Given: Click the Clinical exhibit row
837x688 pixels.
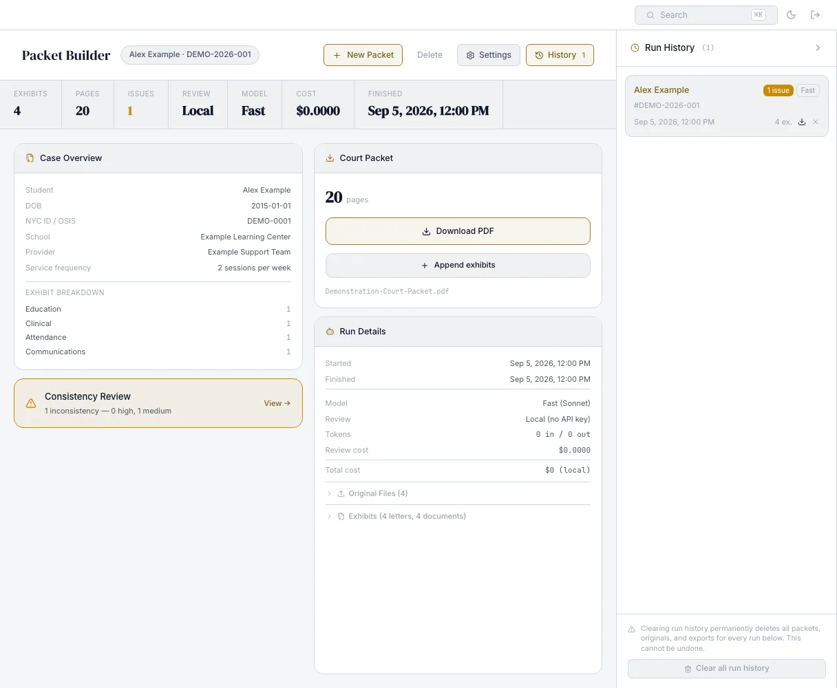Looking at the screenshot, I should [x=158, y=323].
